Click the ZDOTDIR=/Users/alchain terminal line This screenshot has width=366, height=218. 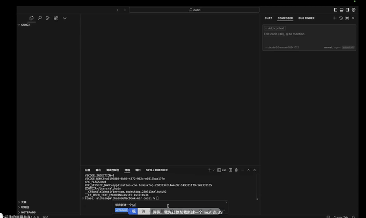[103, 188]
